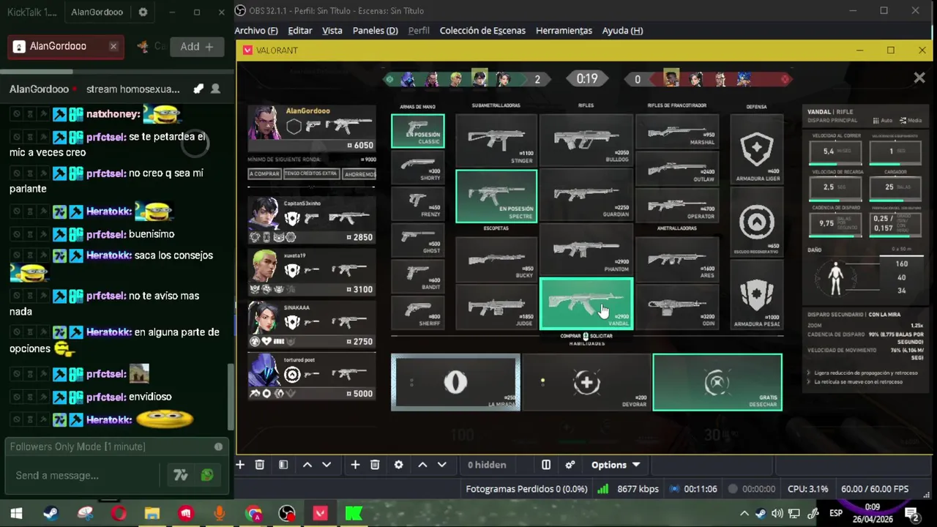
Task: Select the Ares machine gun
Action: (x=677, y=260)
